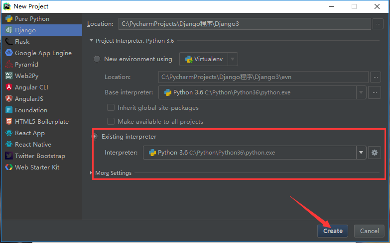Click Python icon in Virtualenv selector
This screenshot has height=243, width=390.
[x=189, y=59]
